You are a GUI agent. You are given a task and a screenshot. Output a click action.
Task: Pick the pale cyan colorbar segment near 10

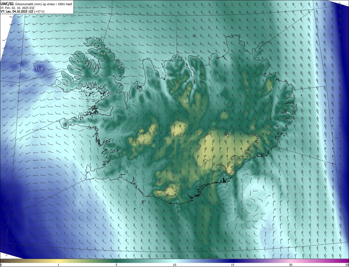(174, 261)
